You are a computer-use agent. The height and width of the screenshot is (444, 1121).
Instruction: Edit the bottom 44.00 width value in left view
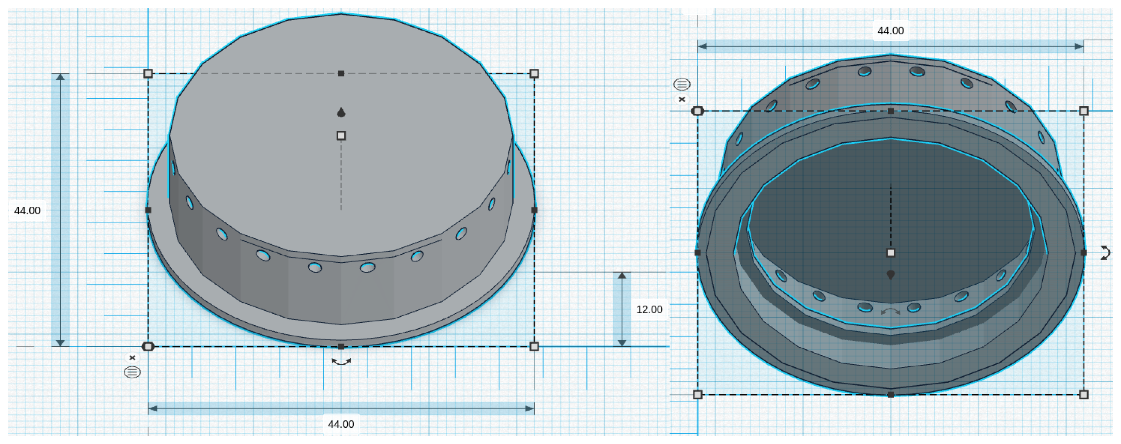[x=341, y=424]
